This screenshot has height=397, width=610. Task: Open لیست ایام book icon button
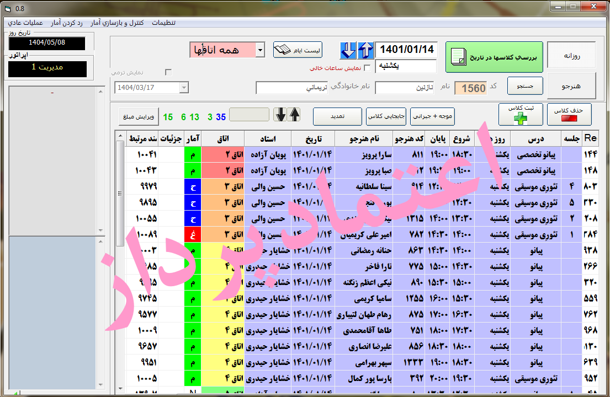coord(298,50)
